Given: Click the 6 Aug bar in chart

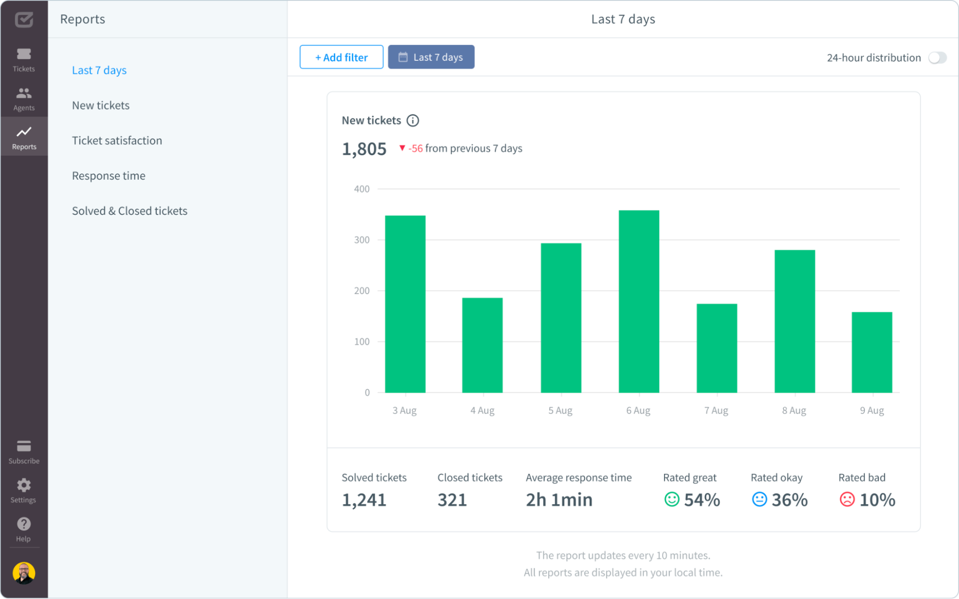Looking at the screenshot, I should pos(639,302).
